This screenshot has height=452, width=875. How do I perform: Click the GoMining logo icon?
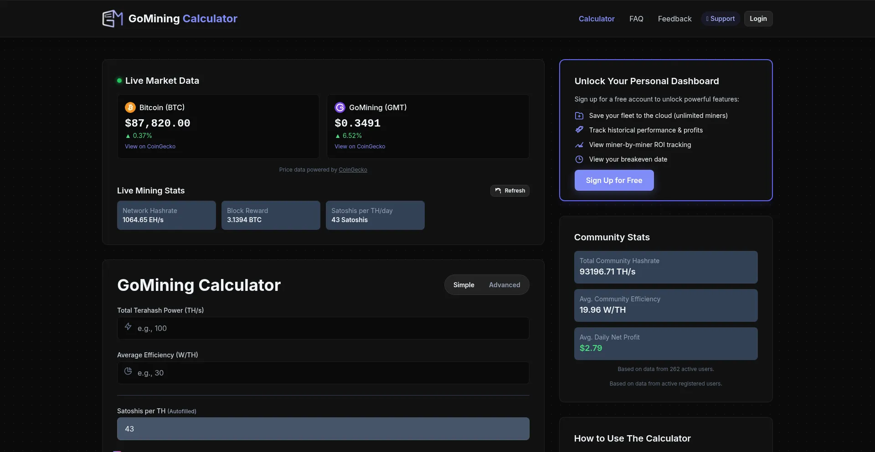tap(112, 19)
